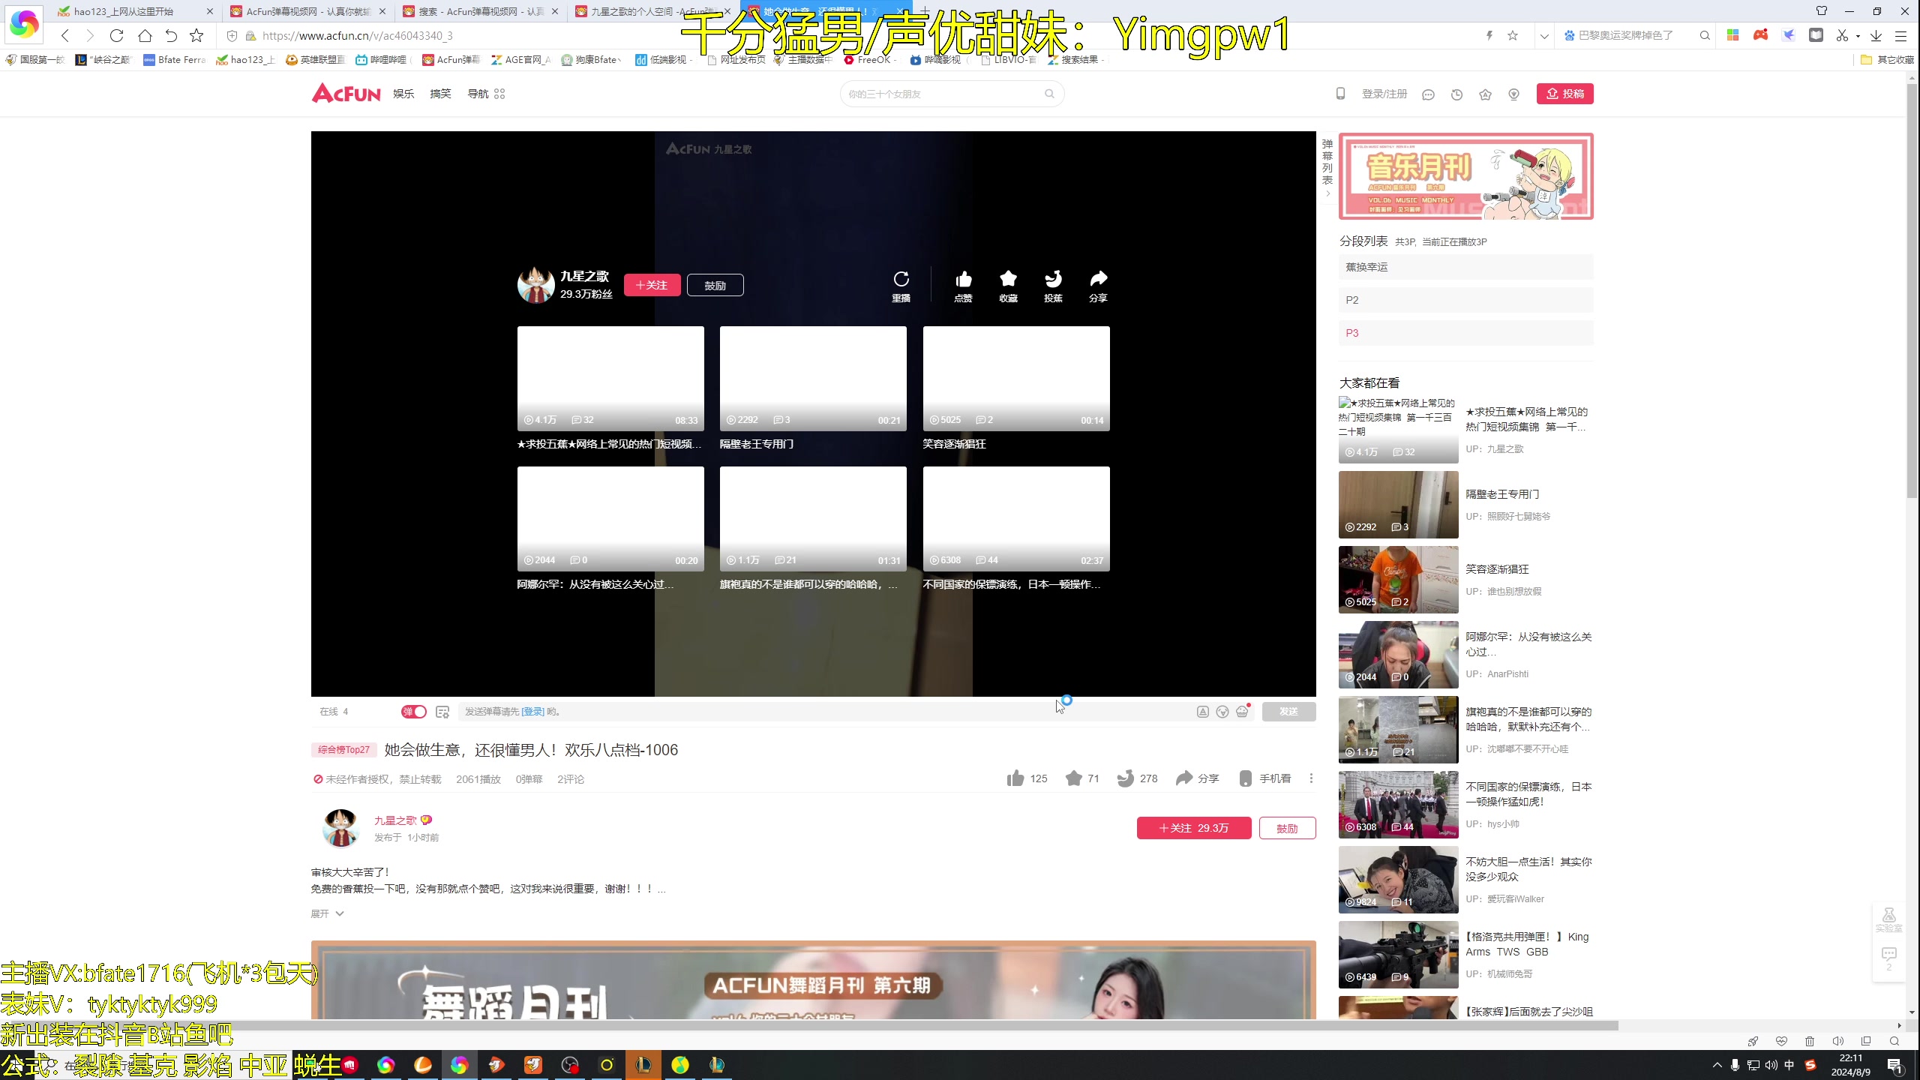The width and height of the screenshot is (1920, 1080).
Task: Open favorites star icon in header
Action: [x=1485, y=94]
